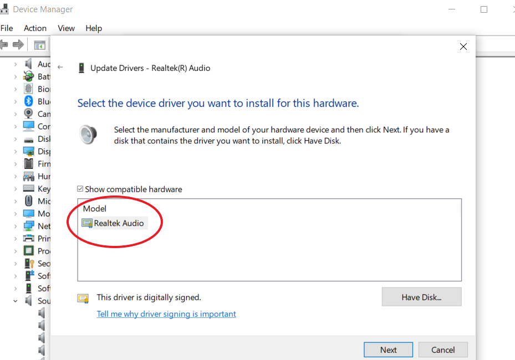Select the Keyboards device icon

[x=29, y=188]
